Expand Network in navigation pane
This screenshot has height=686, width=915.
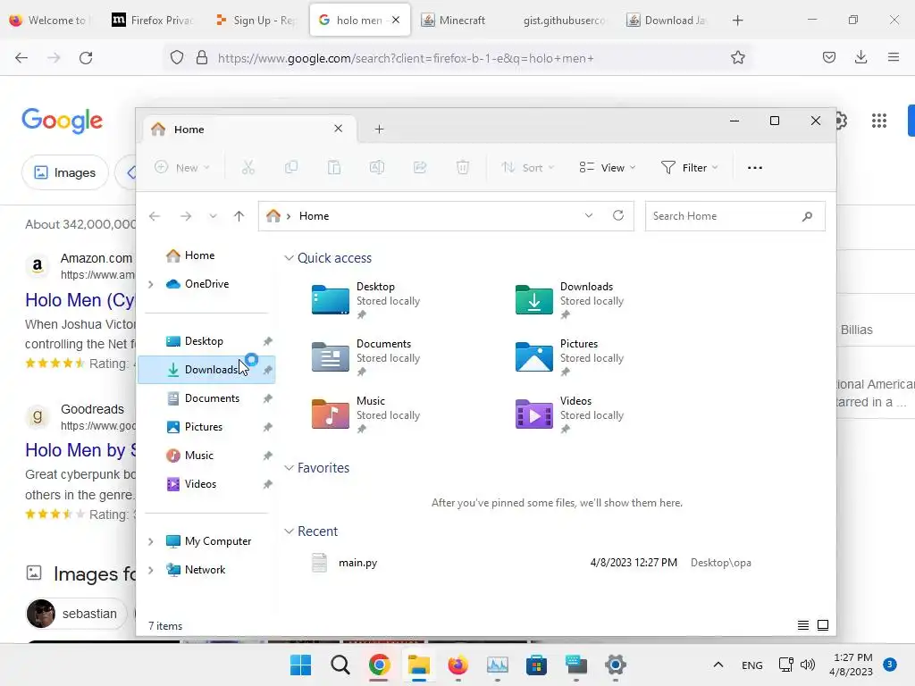point(150,570)
